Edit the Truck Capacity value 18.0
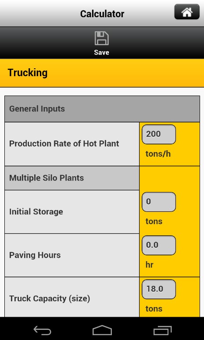 point(159,289)
